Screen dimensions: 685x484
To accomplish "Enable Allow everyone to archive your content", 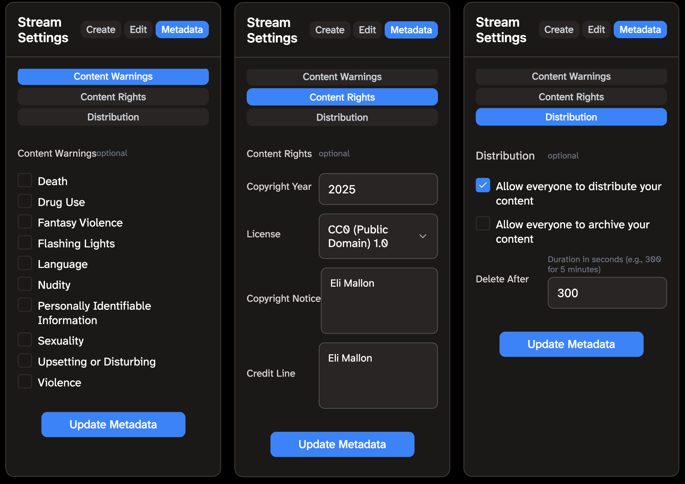I will tap(483, 223).
